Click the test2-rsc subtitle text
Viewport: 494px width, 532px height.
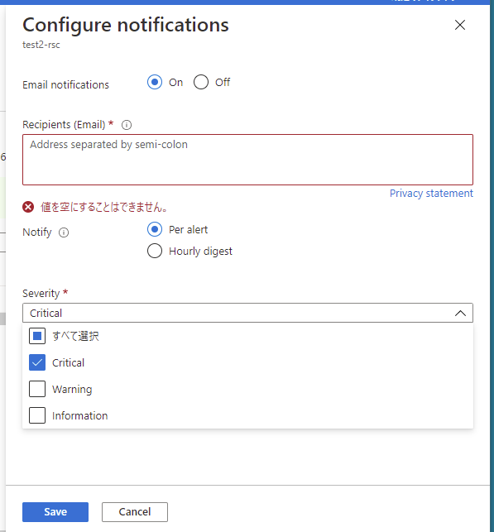[x=41, y=45]
